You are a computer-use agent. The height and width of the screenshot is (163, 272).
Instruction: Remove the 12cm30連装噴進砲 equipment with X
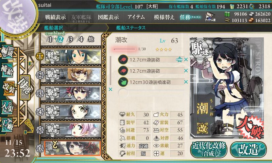point(186,82)
